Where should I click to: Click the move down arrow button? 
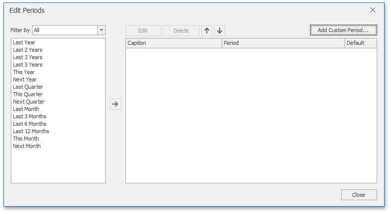(x=220, y=31)
